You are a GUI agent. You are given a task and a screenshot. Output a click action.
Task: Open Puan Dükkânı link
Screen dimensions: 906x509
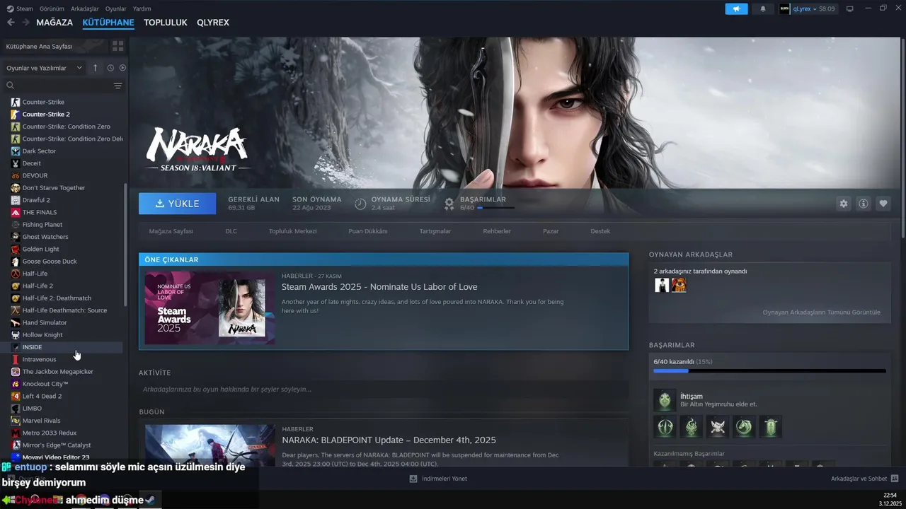(368, 231)
